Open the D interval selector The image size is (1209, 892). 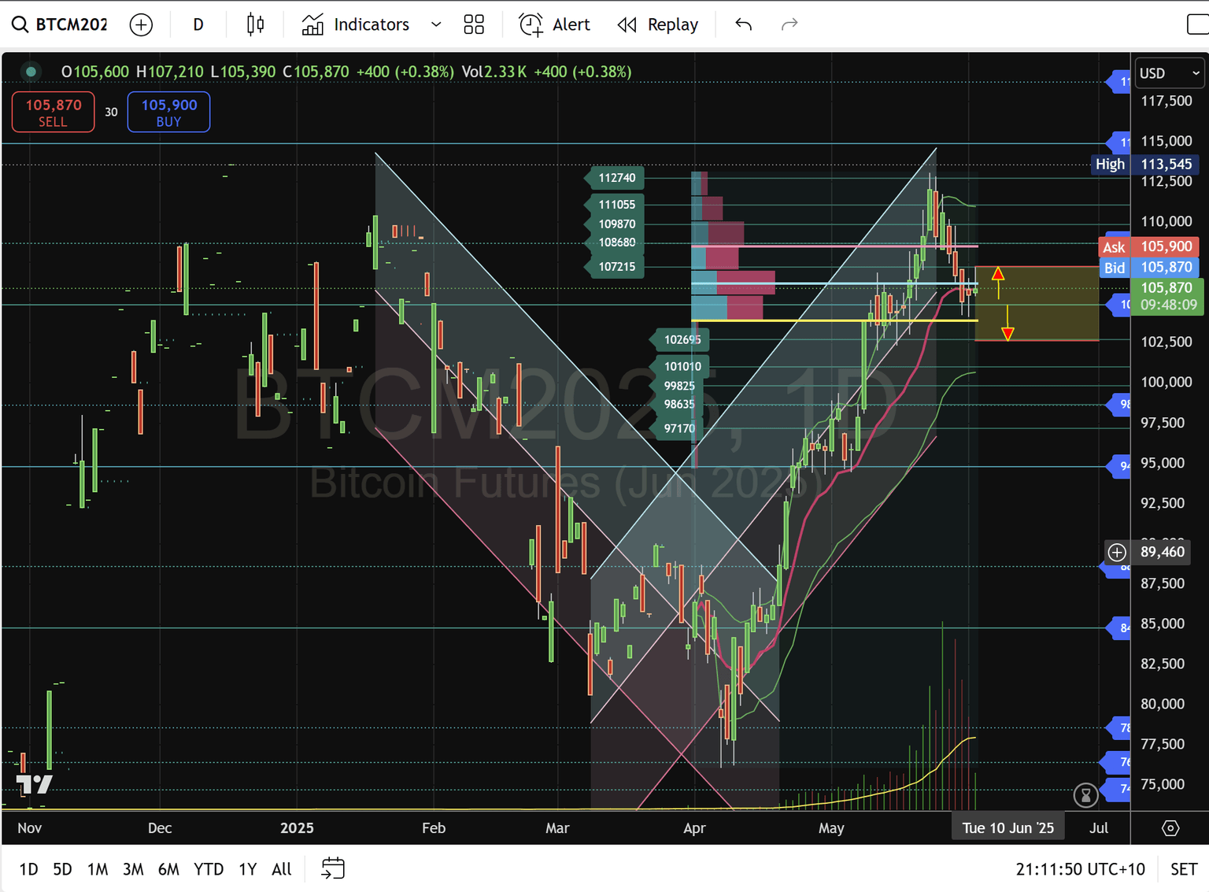coord(198,24)
